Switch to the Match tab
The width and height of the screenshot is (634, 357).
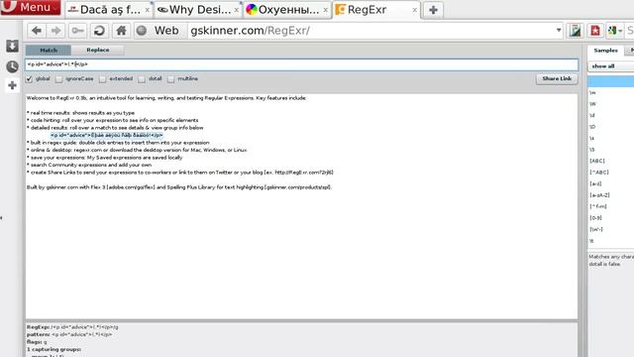[x=49, y=51]
